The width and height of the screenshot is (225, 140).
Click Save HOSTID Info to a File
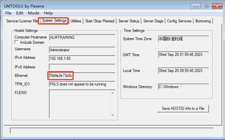tap(183, 108)
